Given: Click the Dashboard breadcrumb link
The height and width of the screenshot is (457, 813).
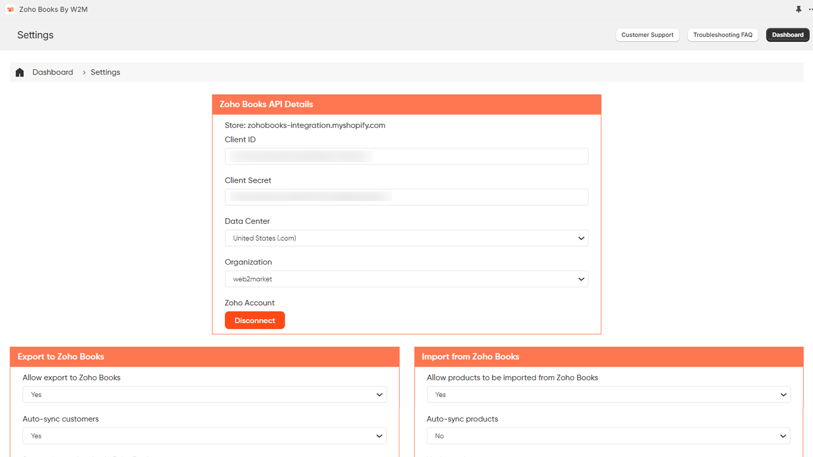Looking at the screenshot, I should [53, 73].
